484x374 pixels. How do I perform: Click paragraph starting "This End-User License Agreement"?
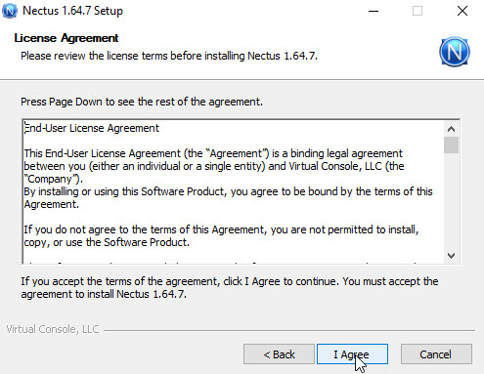pyautogui.click(x=214, y=166)
